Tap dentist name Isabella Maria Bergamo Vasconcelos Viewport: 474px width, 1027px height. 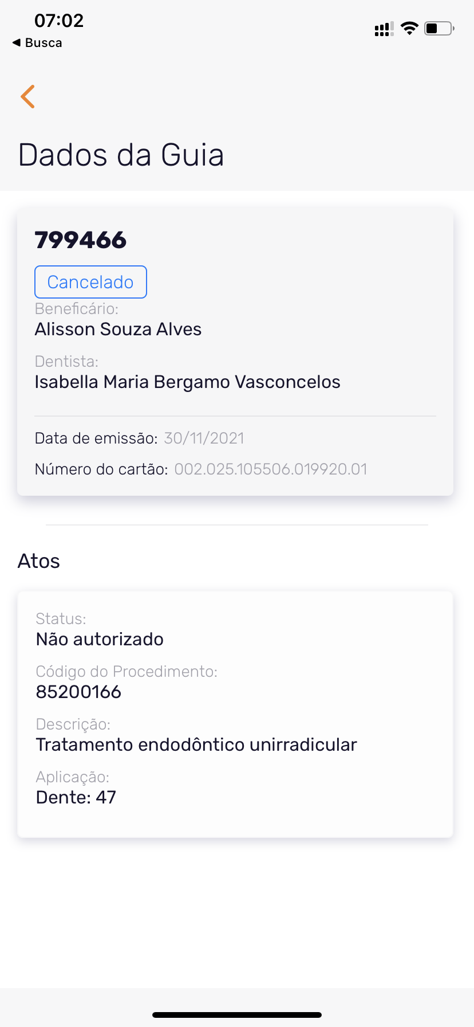pos(187,382)
